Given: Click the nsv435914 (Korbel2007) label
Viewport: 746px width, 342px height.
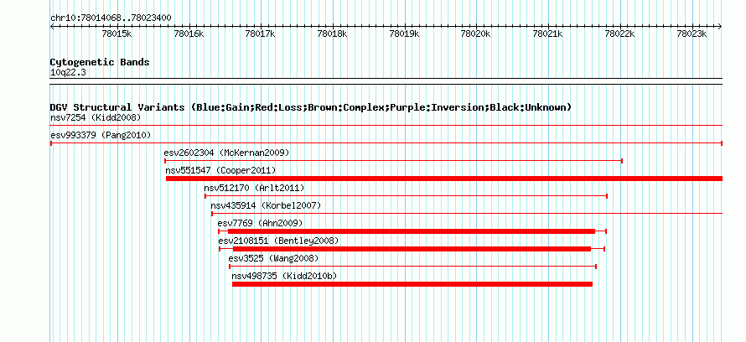Looking at the screenshot, I should point(266,205).
